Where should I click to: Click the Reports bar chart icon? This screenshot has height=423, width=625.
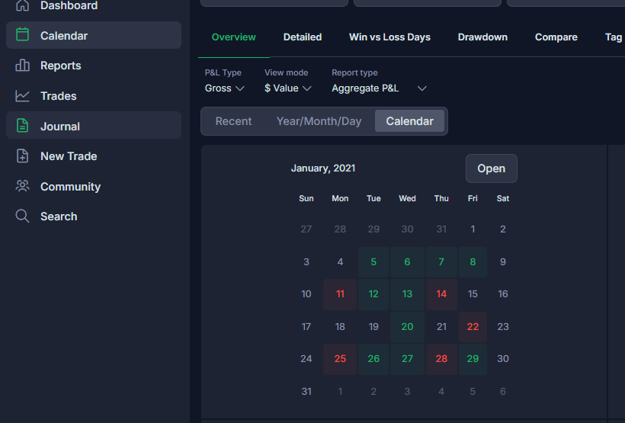click(22, 65)
